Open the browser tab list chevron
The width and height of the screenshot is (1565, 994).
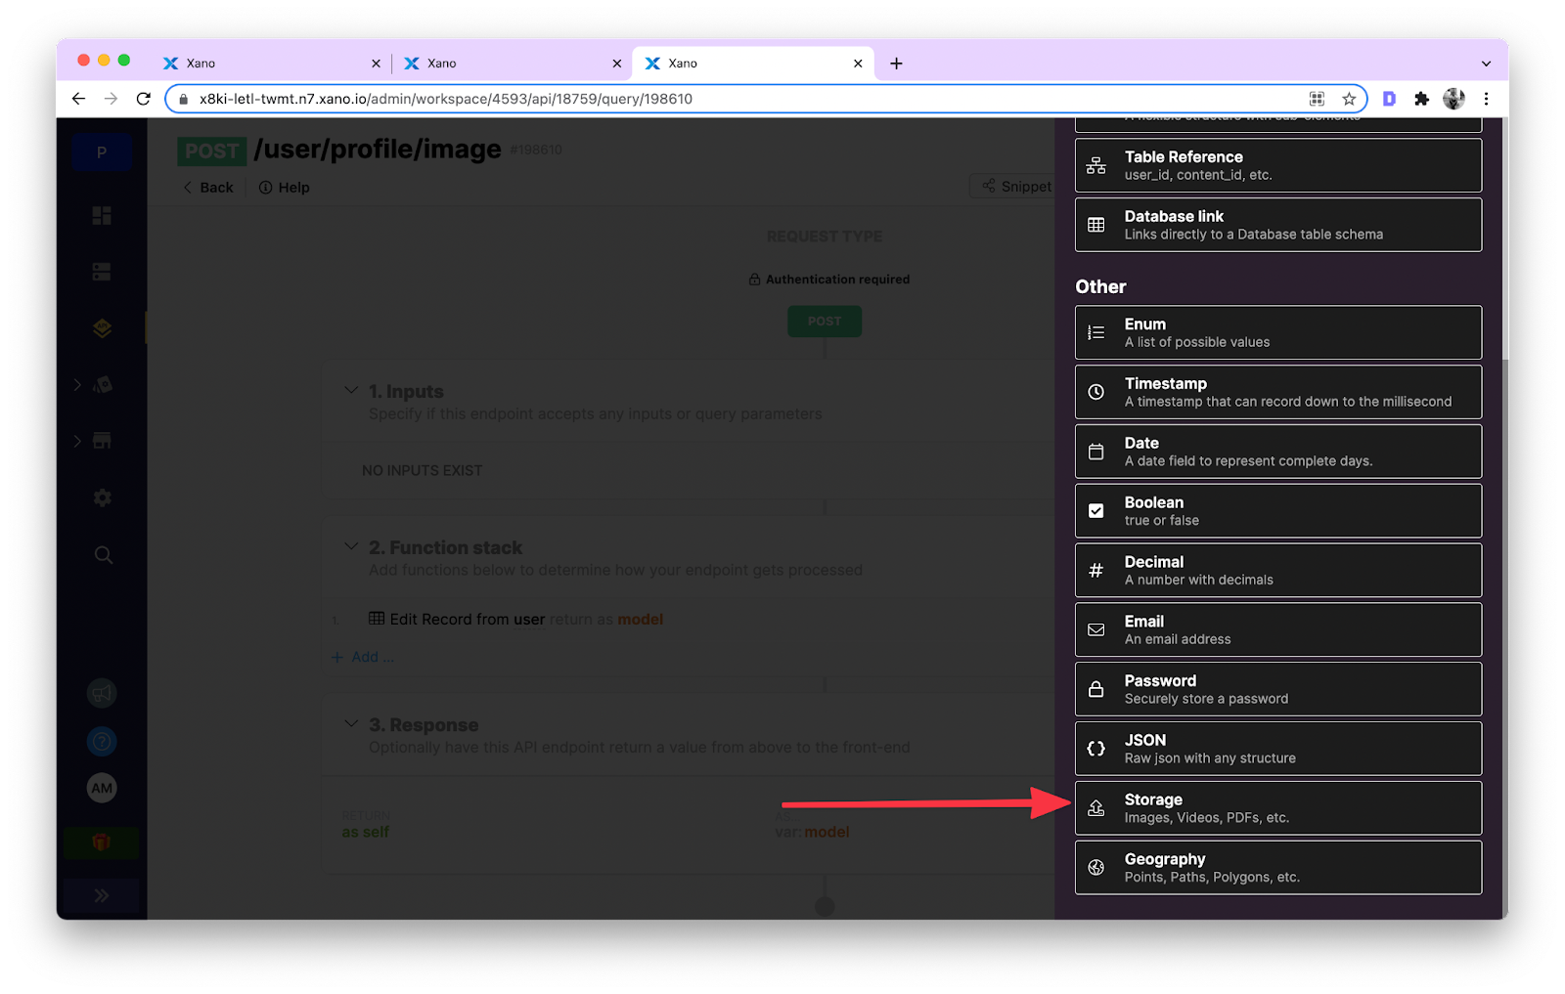[1488, 63]
